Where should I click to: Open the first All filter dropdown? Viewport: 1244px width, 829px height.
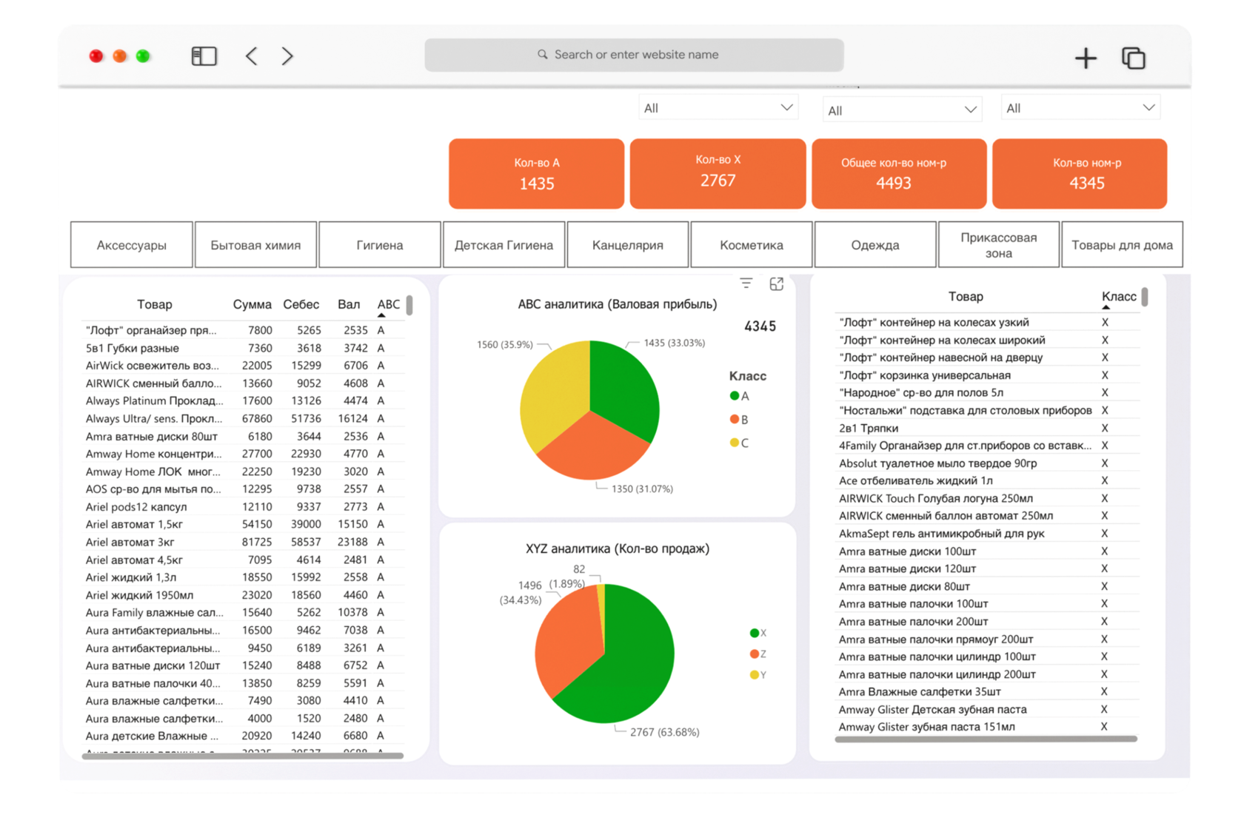[718, 108]
